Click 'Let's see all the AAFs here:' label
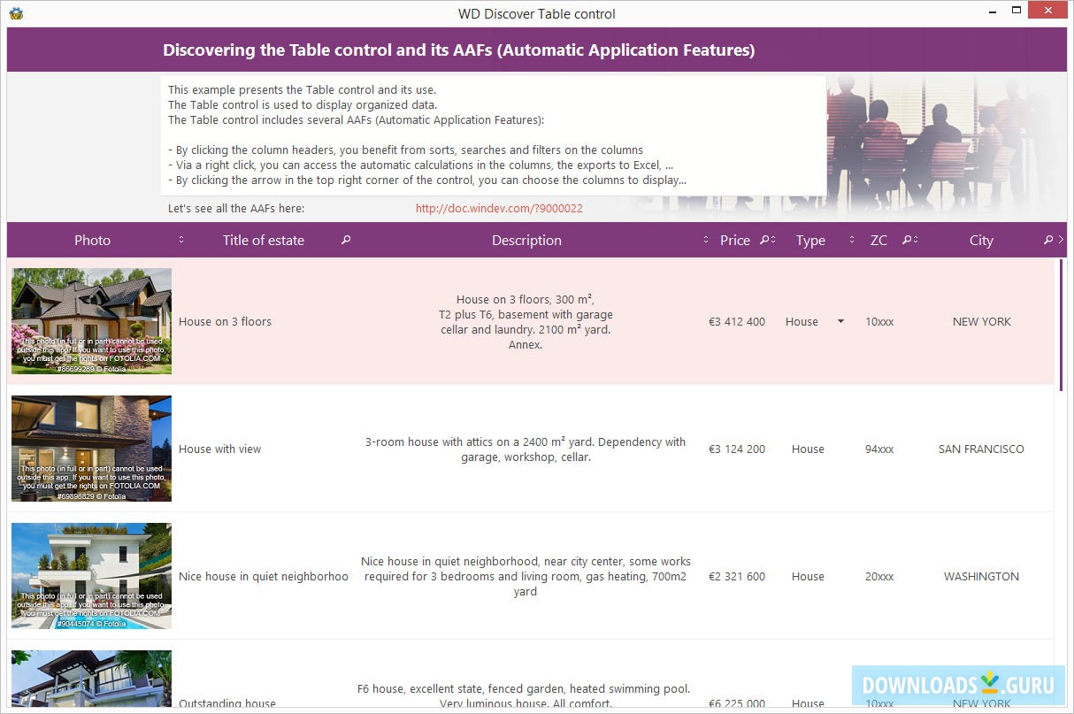This screenshot has width=1074, height=714. pos(236,209)
